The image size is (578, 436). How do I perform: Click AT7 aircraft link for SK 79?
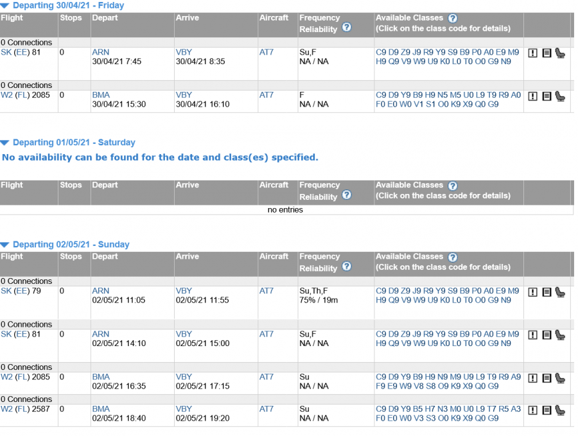tap(266, 291)
